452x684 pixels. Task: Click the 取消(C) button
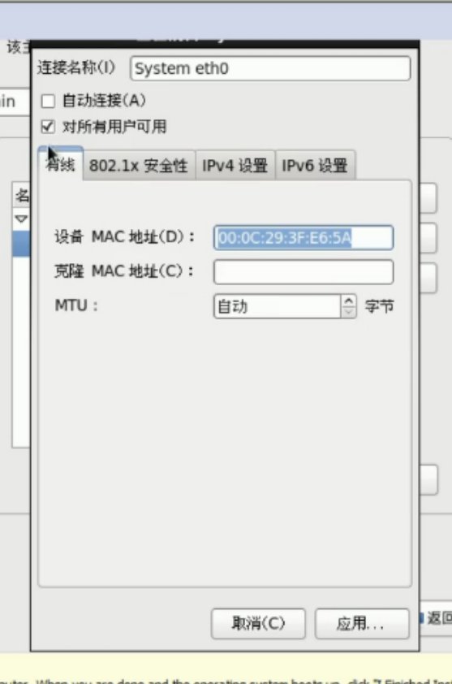tap(258, 623)
